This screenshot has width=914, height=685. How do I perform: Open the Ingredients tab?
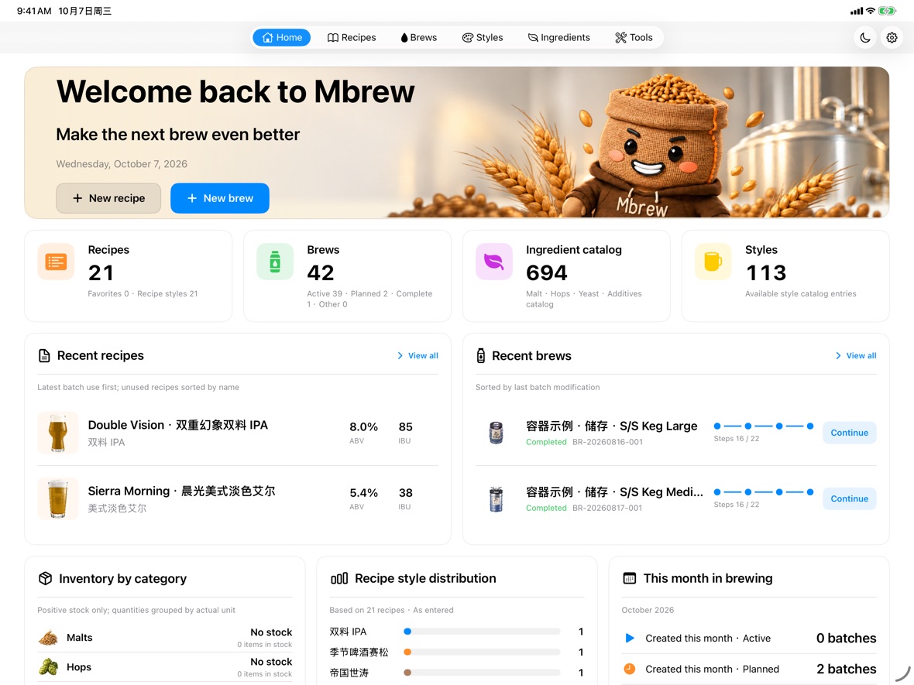(x=559, y=38)
